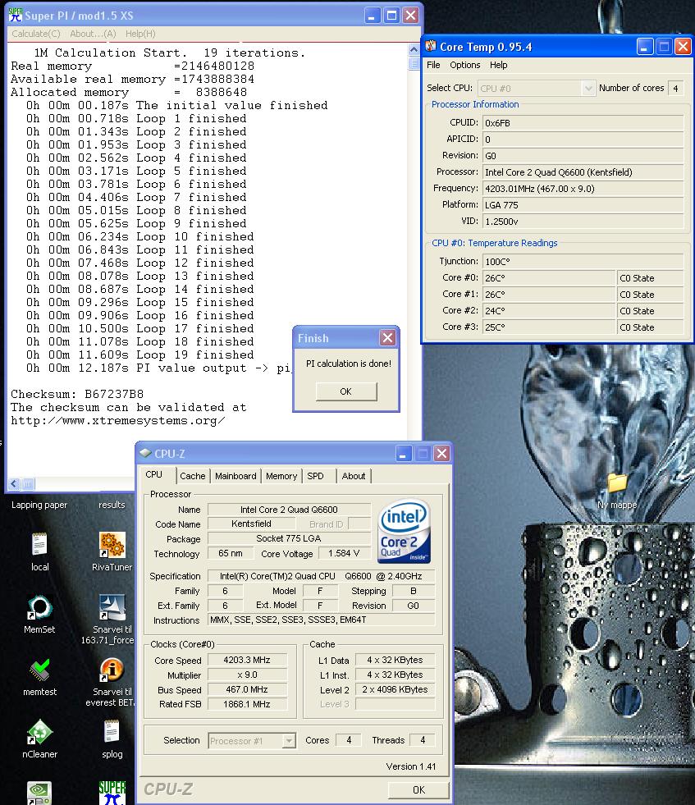695x805 pixels.
Task: Open the 163.71_force shortcut icon
Action: (112, 608)
